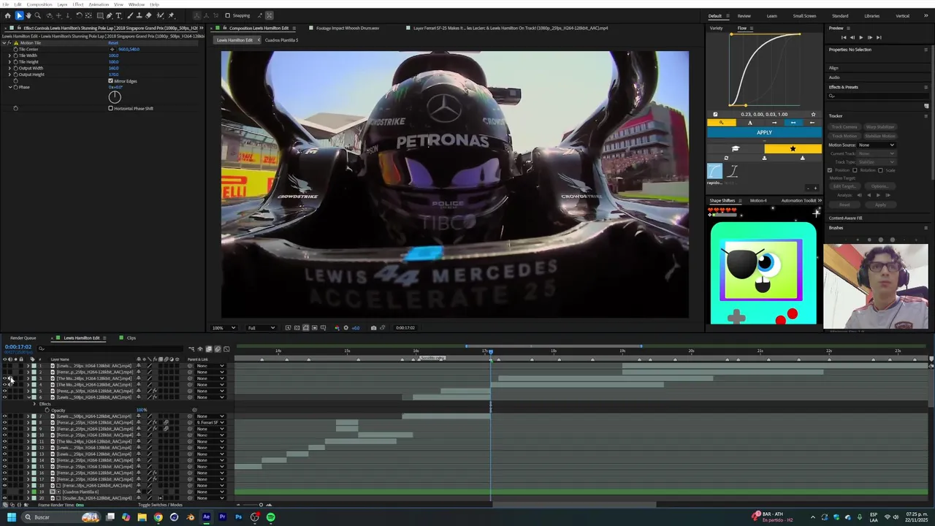The image size is (935, 526).
Task: Click the Windows Start button
Action: pos(12,517)
